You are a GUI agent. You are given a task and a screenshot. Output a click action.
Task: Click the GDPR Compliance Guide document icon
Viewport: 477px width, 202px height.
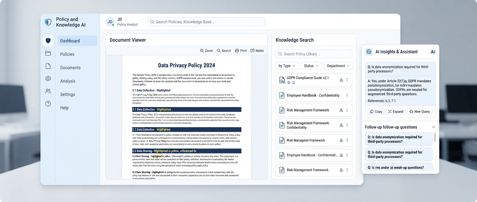coord(282,80)
